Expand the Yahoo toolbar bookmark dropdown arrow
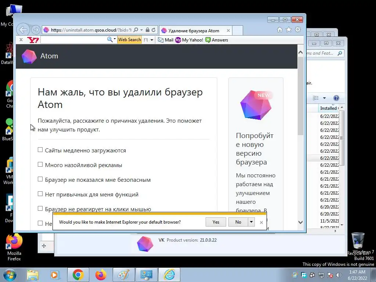Image resolution: width=376 pixels, height=282 pixels. [x=152, y=40]
